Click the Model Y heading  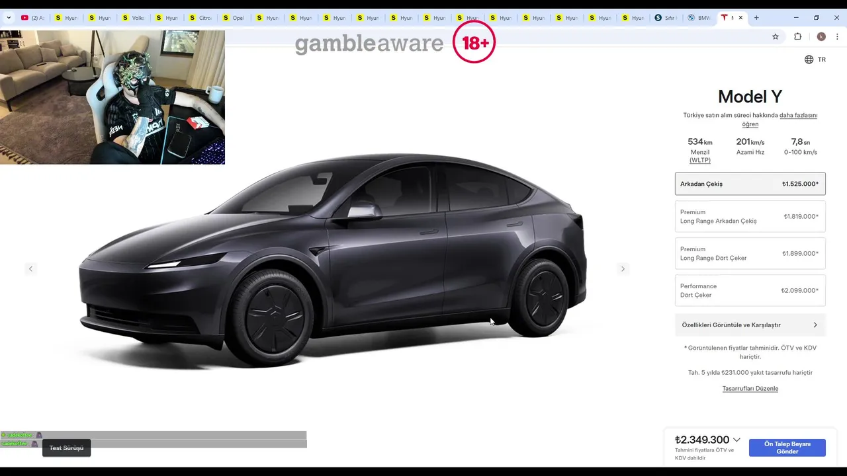coord(750,97)
